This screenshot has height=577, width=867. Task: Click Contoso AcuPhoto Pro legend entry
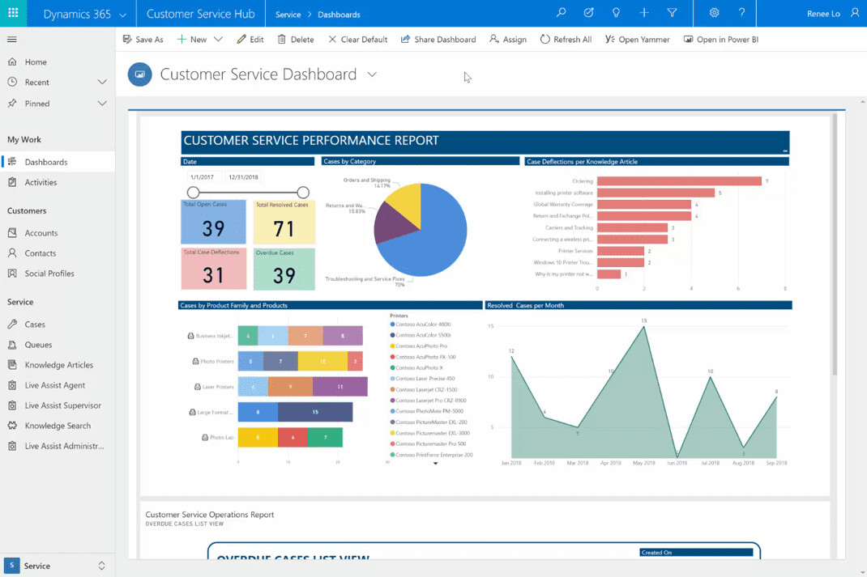pos(419,346)
